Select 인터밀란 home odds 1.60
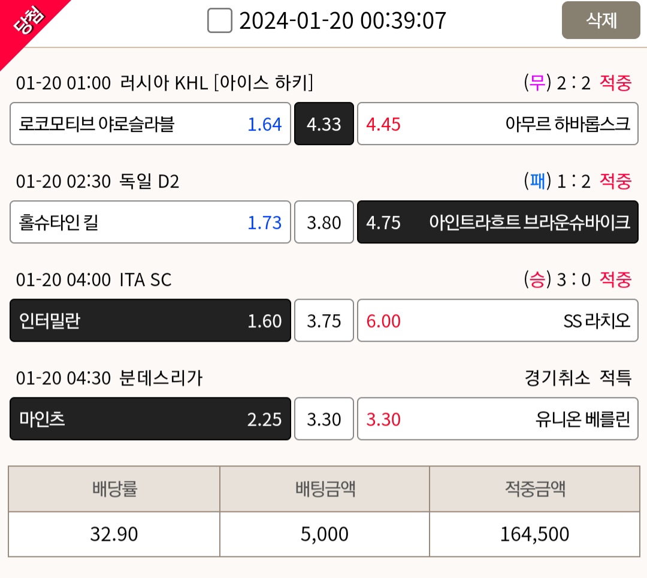 [150, 320]
